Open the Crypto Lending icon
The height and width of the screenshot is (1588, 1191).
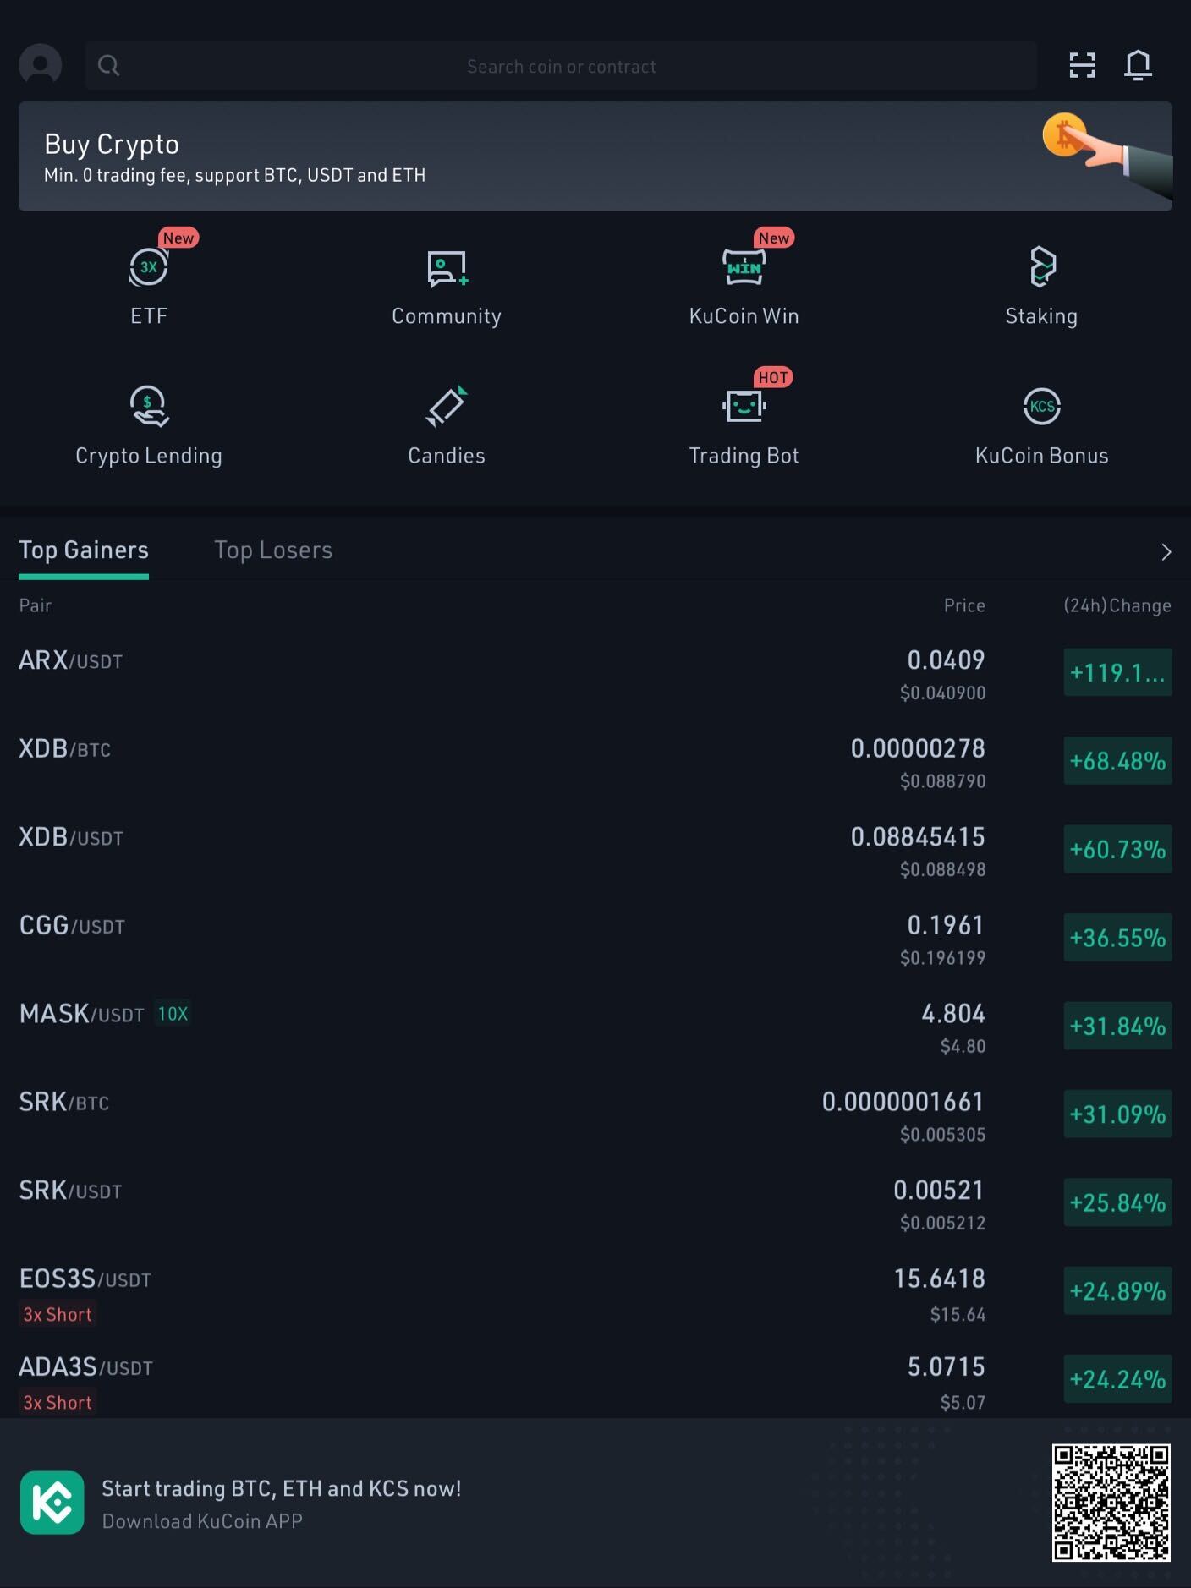149,406
